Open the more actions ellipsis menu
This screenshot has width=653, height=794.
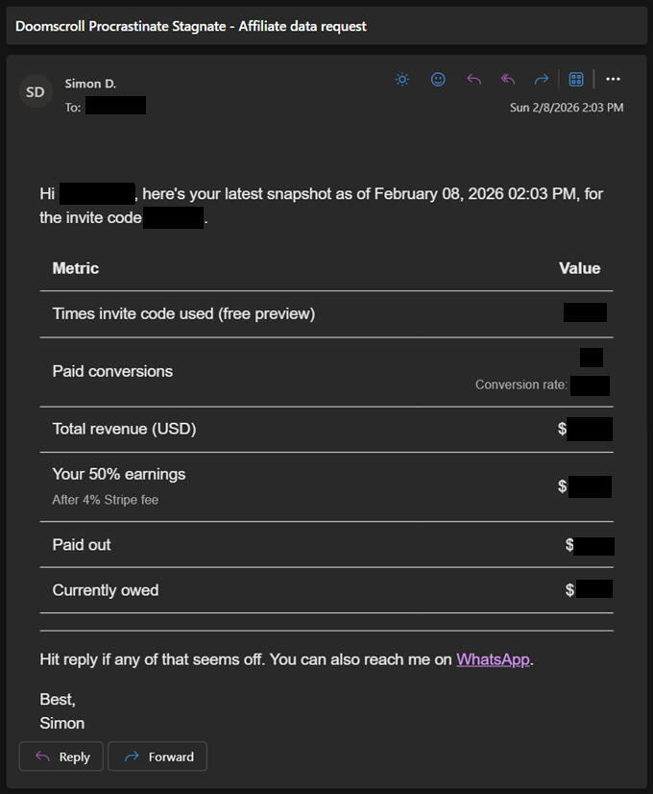[613, 79]
